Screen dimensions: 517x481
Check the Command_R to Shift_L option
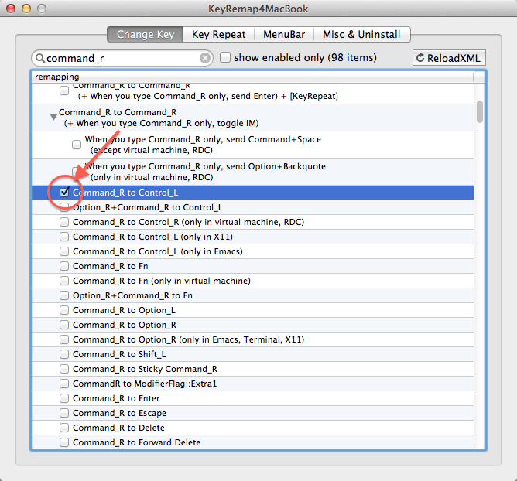coord(64,354)
